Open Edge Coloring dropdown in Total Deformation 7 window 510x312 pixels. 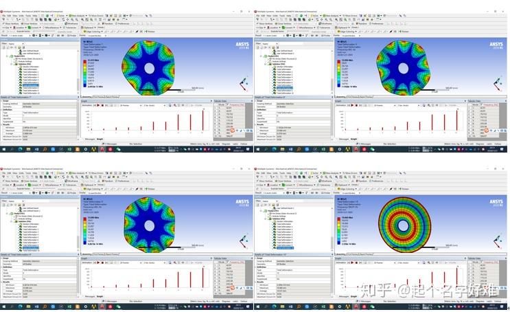click(93, 32)
